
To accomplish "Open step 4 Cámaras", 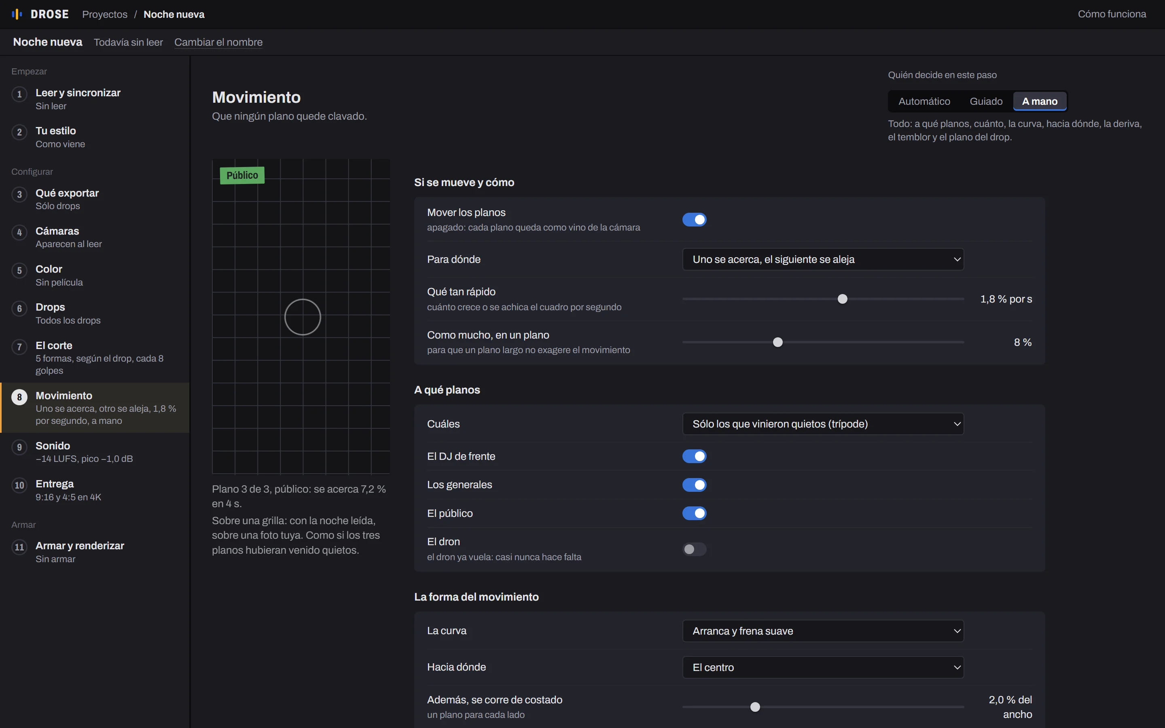I will (x=95, y=237).
